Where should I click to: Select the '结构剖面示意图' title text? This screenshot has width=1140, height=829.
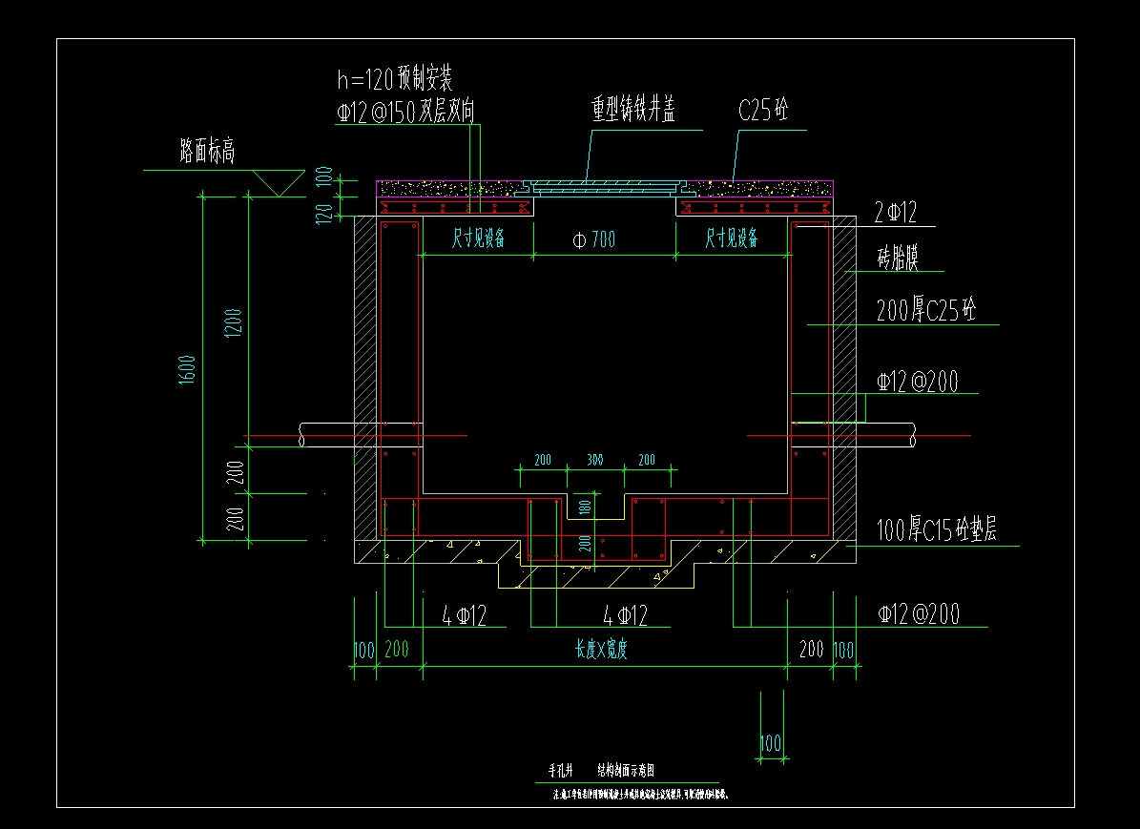coord(626,770)
